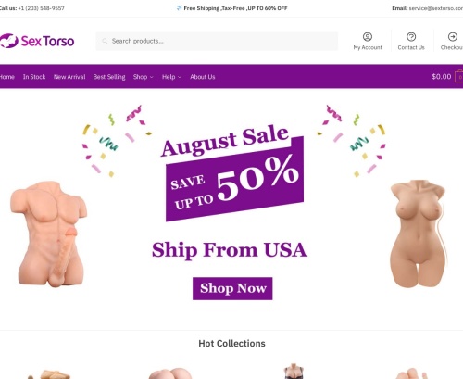This screenshot has width=463, height=379.
Task: Open the Checkout arrow icon
Action: pos(453,37)
